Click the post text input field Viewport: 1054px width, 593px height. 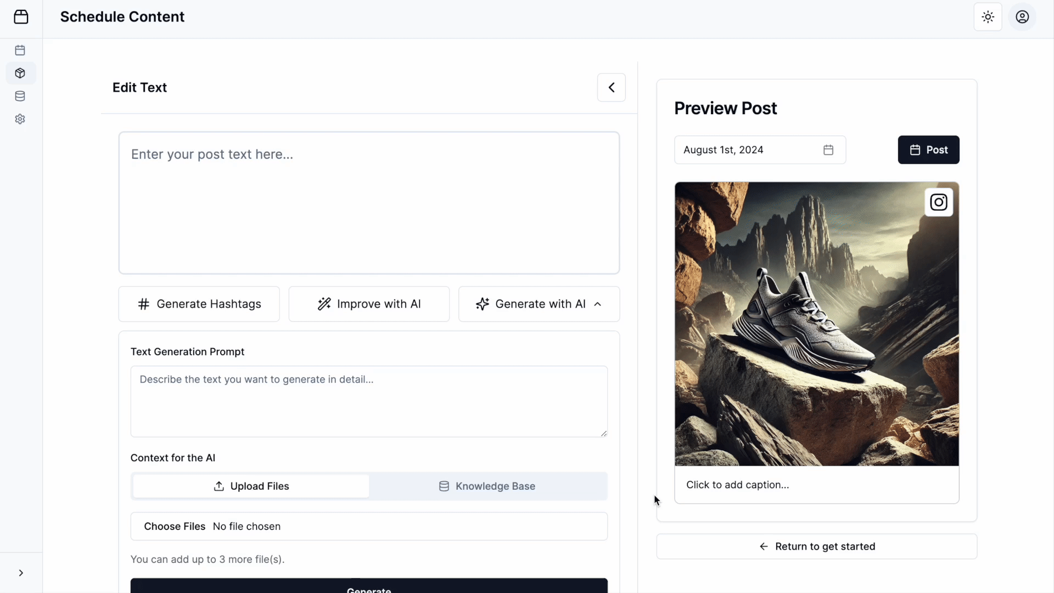(368, 202)
